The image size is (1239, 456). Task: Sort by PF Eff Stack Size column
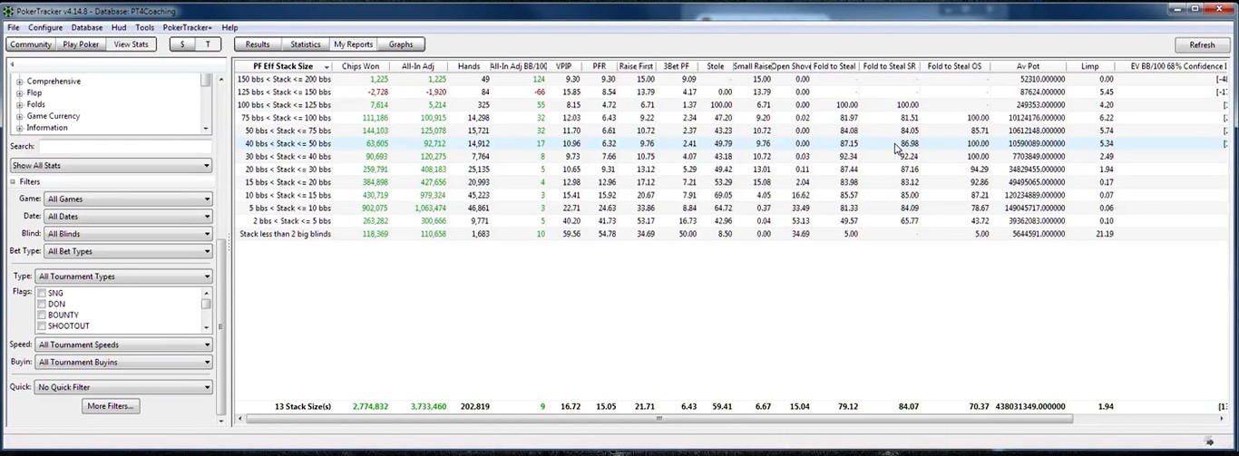point(283,66)
